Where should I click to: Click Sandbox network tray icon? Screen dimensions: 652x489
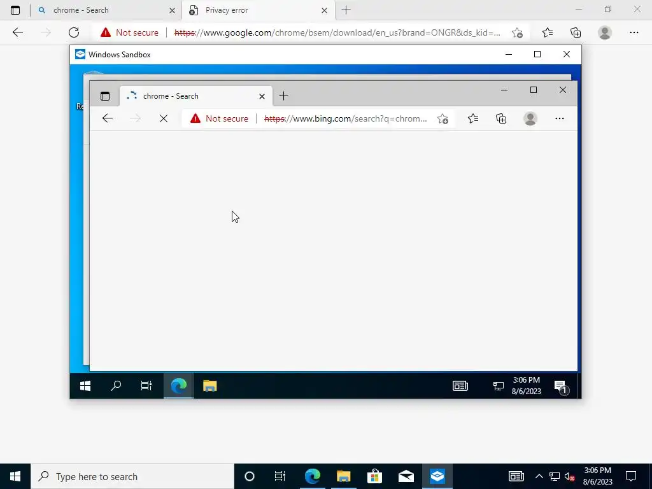[x=498, y=386]
